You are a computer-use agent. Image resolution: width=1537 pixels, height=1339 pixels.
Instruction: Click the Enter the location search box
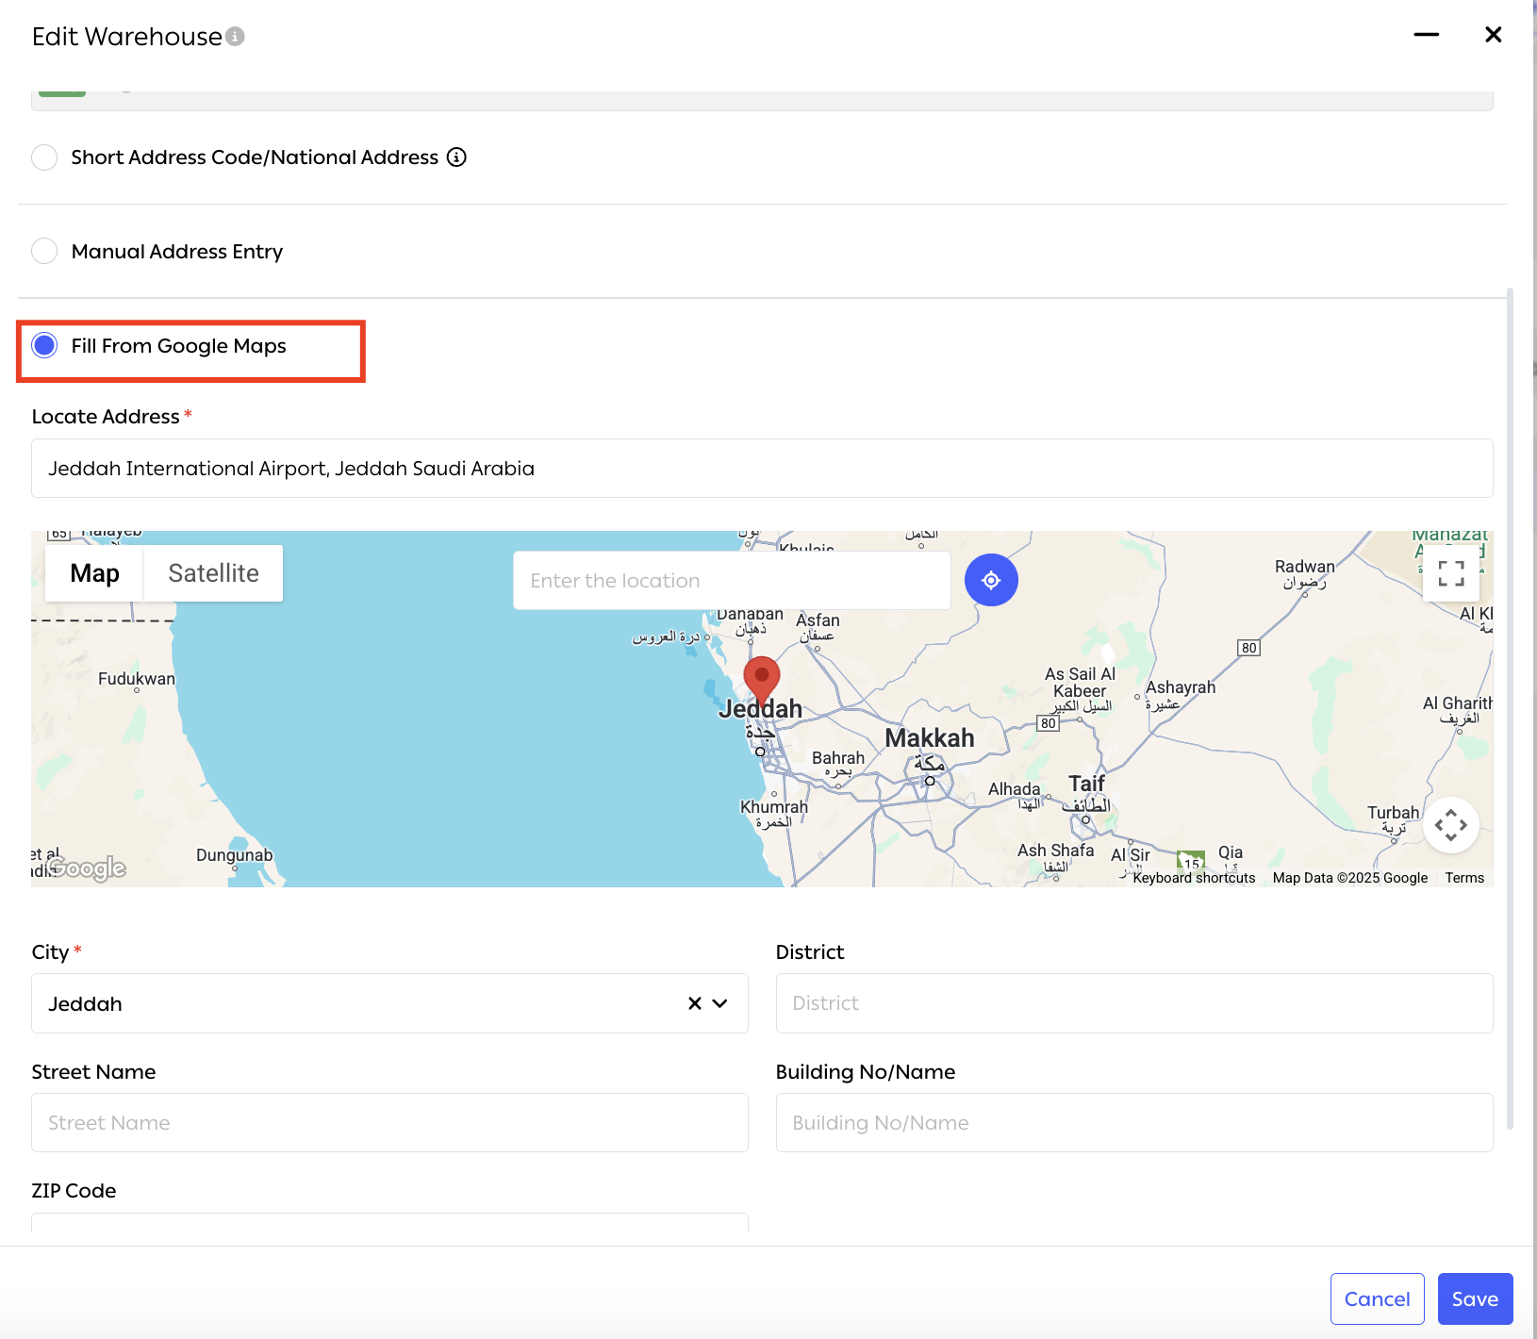[732, 581]
